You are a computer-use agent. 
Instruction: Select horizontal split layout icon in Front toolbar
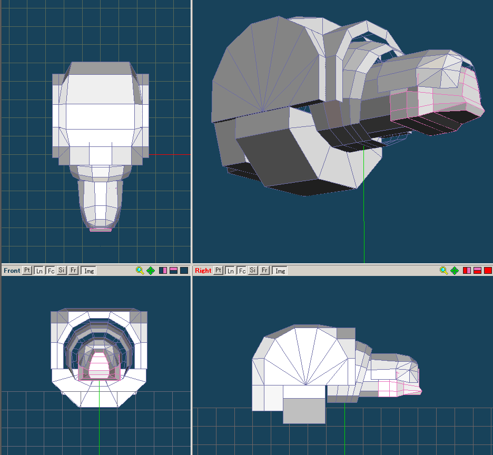(x=173, y=271)
